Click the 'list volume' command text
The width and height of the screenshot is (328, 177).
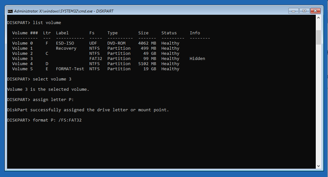(47, 23)
